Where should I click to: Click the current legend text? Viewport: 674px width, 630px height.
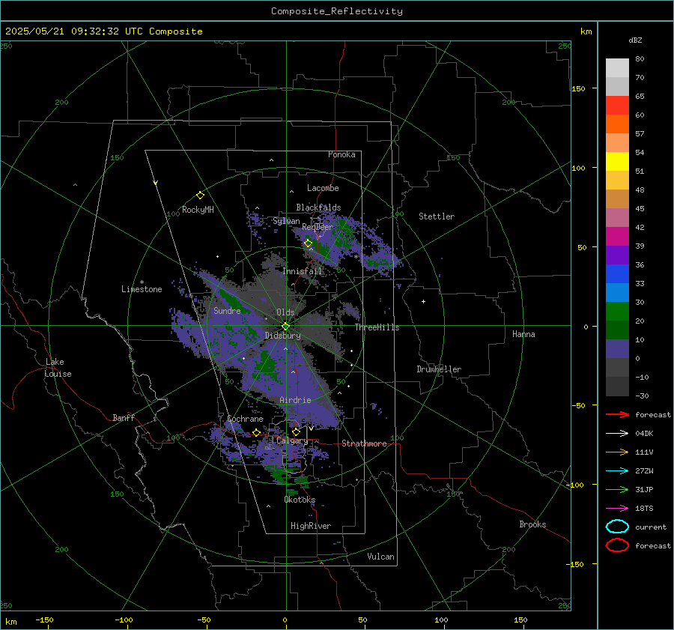651,527
